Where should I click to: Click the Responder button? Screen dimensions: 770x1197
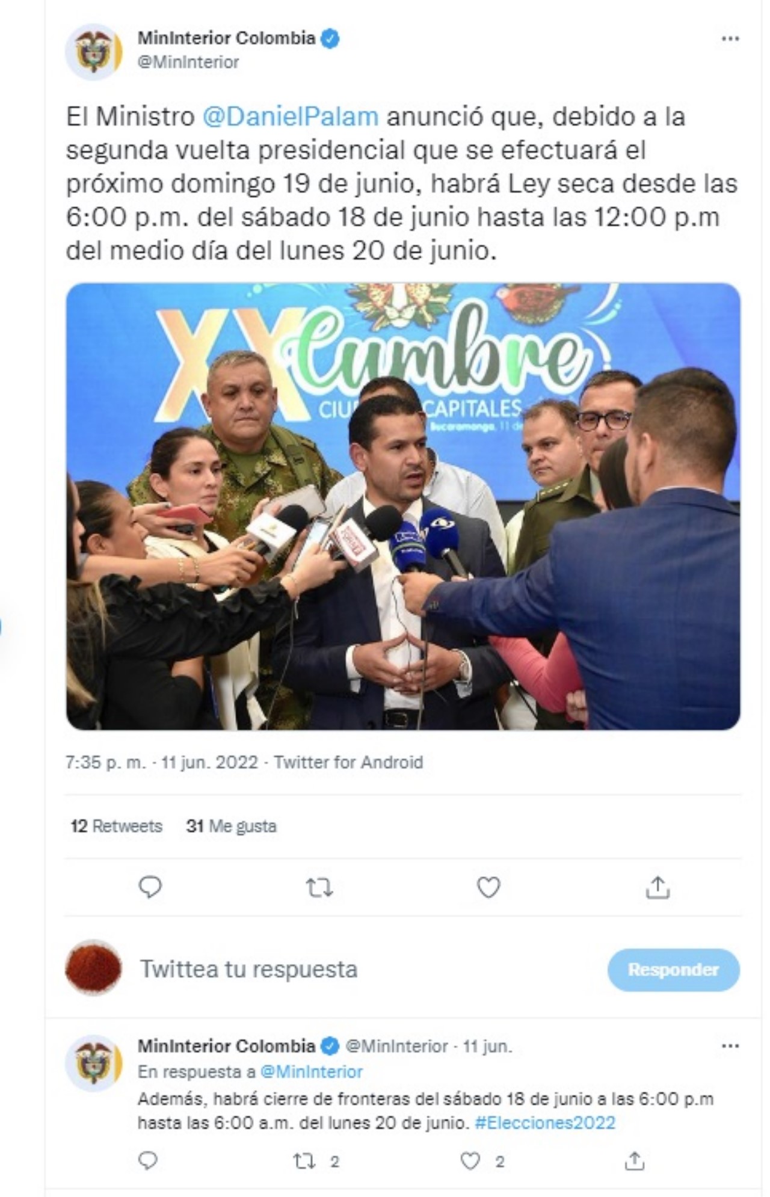coord(674,970)
